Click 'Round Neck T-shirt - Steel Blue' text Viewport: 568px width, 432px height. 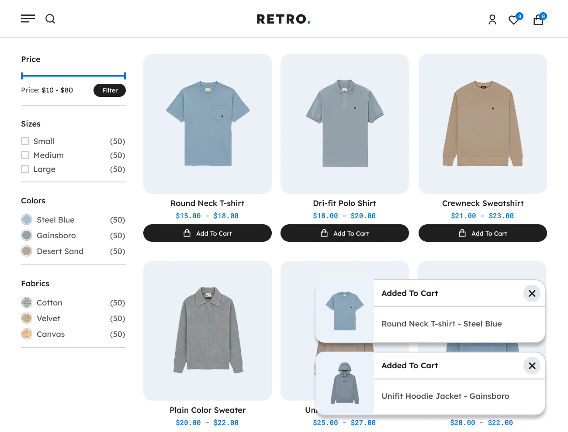(442, 324)
